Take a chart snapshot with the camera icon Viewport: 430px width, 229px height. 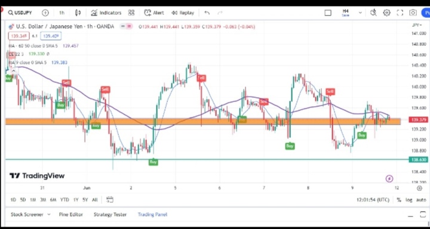413,13
